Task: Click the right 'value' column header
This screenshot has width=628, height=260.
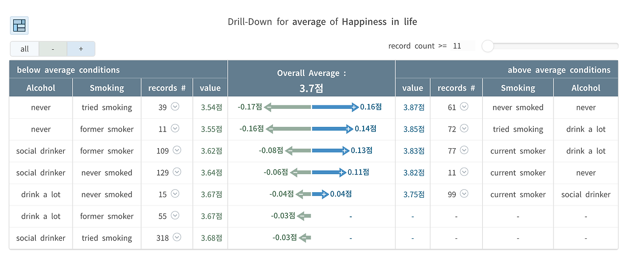Action: coord(413,88)
